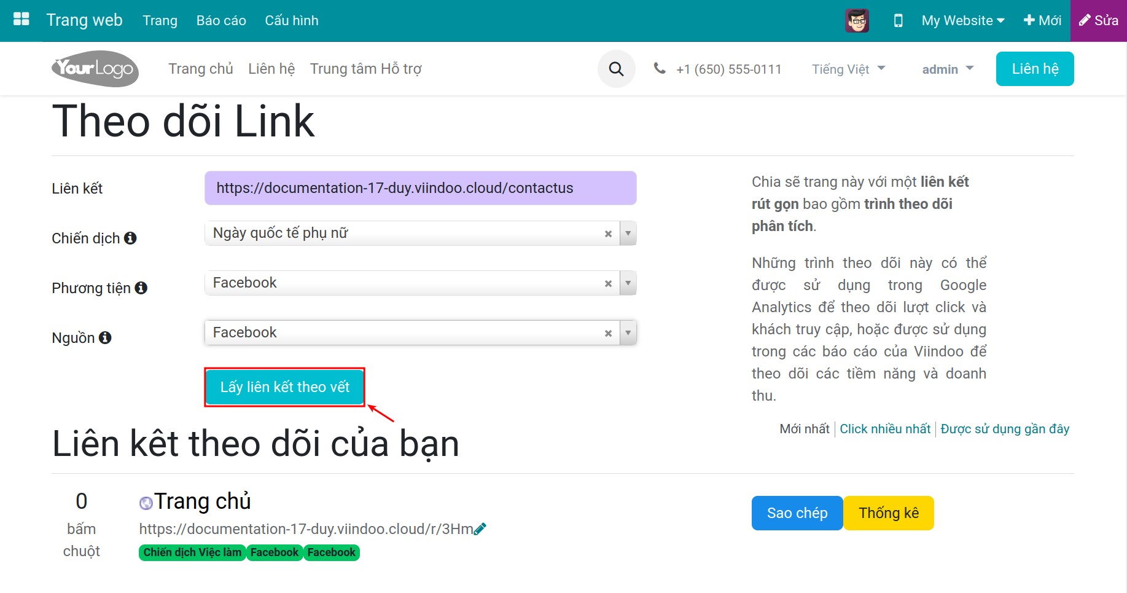Select the Mới nhất filter tab

(805, 429)
